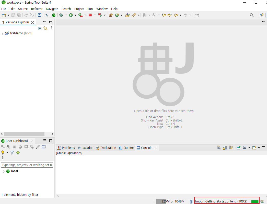This screenshot has height=204, width=267.
Task: Click the Undo arrow toolbar icon
Action: [x=26, y=15]
